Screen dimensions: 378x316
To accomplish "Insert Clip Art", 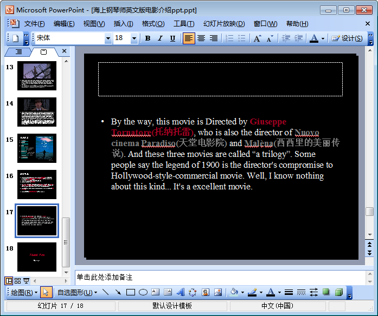I will click(206, 292).
